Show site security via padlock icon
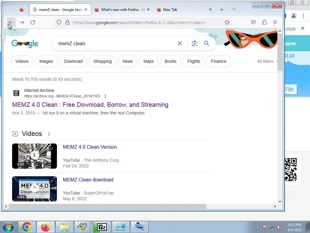 coord(68,22)
